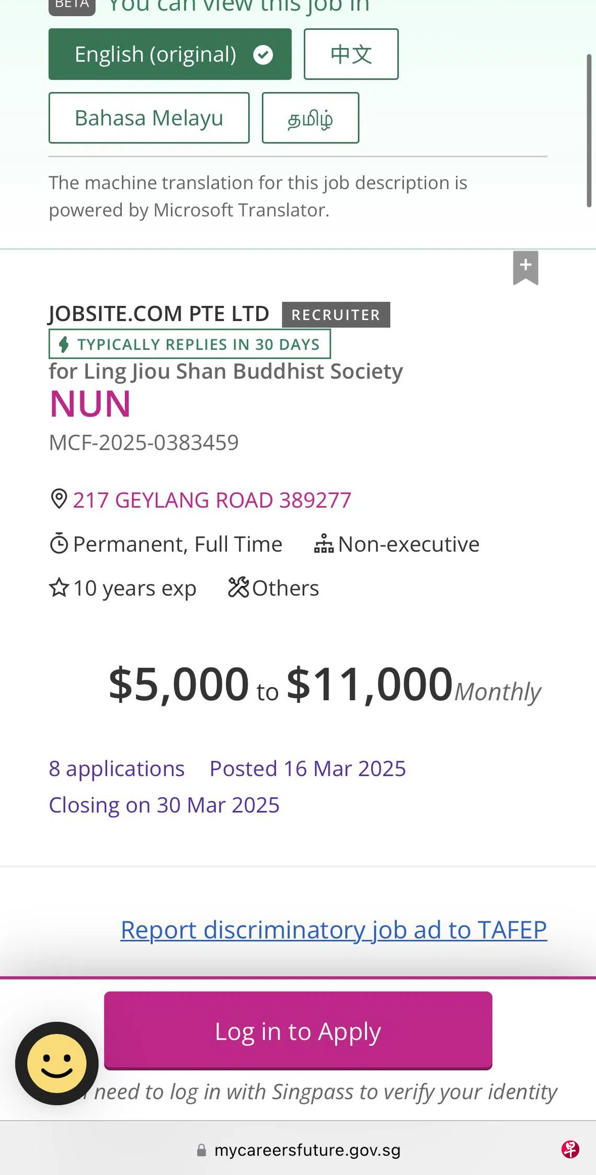Click the location pin icon

pyautogui.click(x=59, y=499)
